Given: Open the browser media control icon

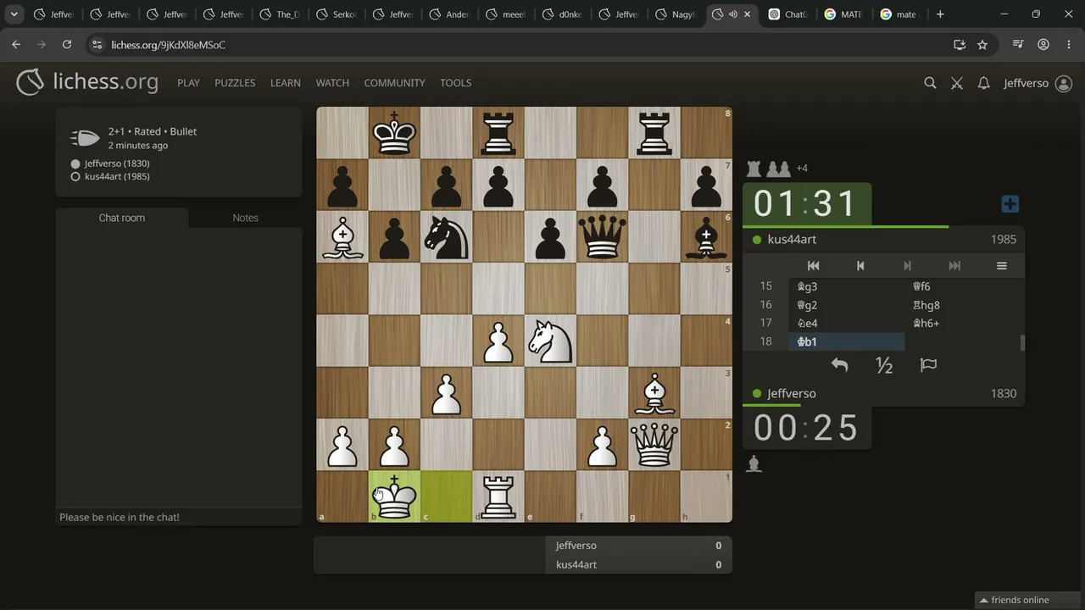Looking at the screenshot, I should point(1018,45).
